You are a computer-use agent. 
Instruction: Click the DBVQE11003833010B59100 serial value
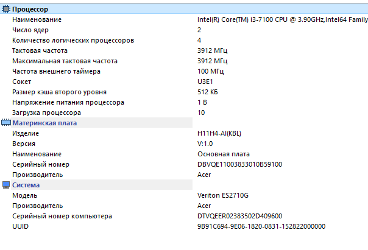[239, 164]
